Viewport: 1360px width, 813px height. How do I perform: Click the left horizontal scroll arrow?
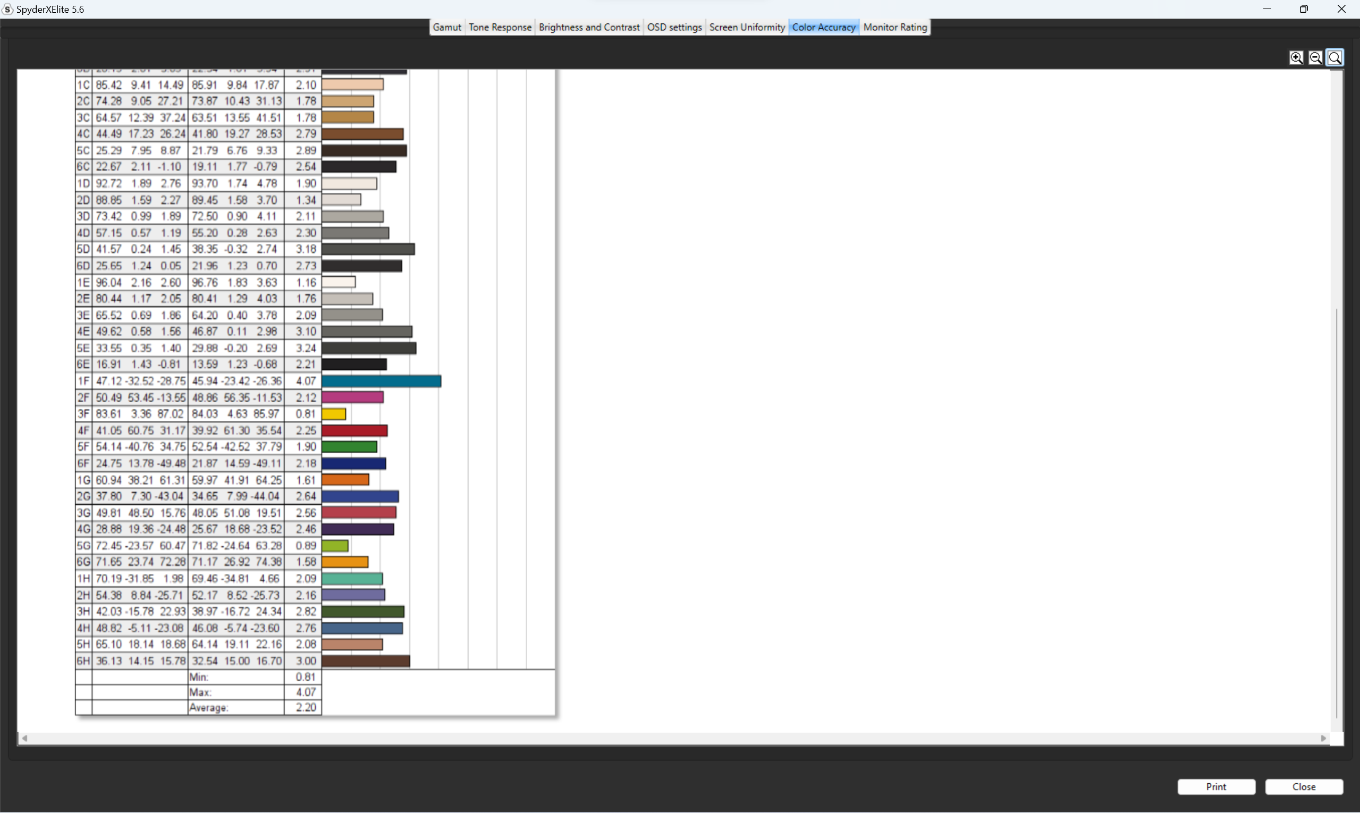(x=24, y=738)
